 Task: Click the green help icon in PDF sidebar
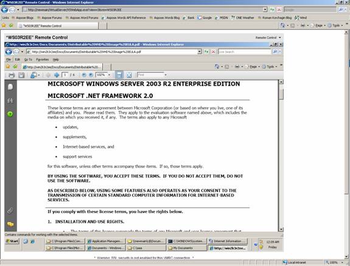coord(10,114)
